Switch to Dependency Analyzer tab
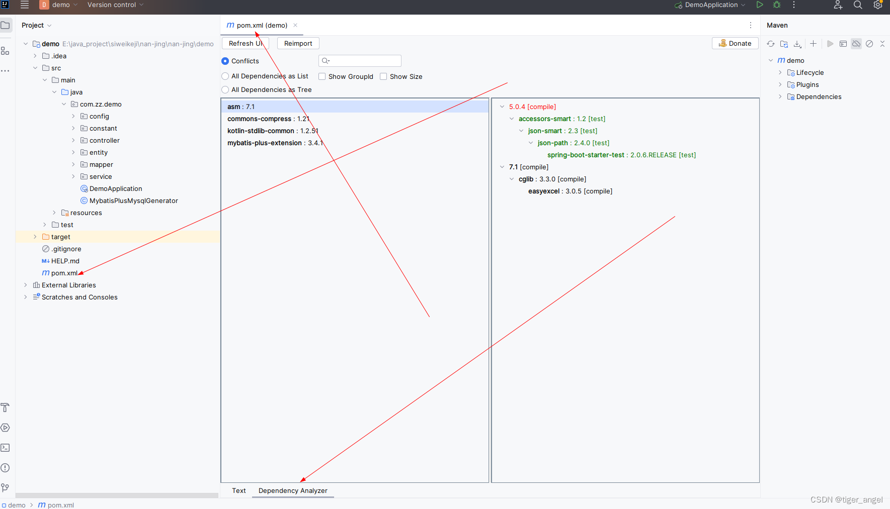 [293, 490]
